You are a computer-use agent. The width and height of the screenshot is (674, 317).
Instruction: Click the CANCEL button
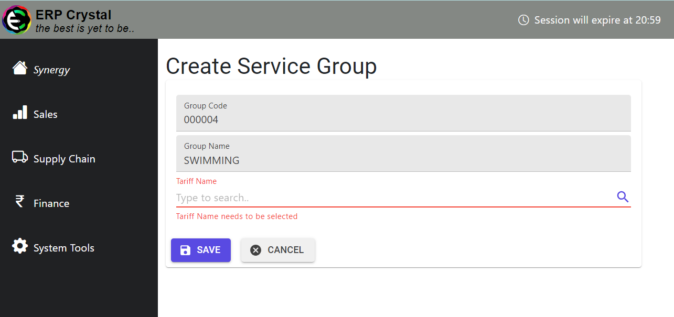coord(278,250)
